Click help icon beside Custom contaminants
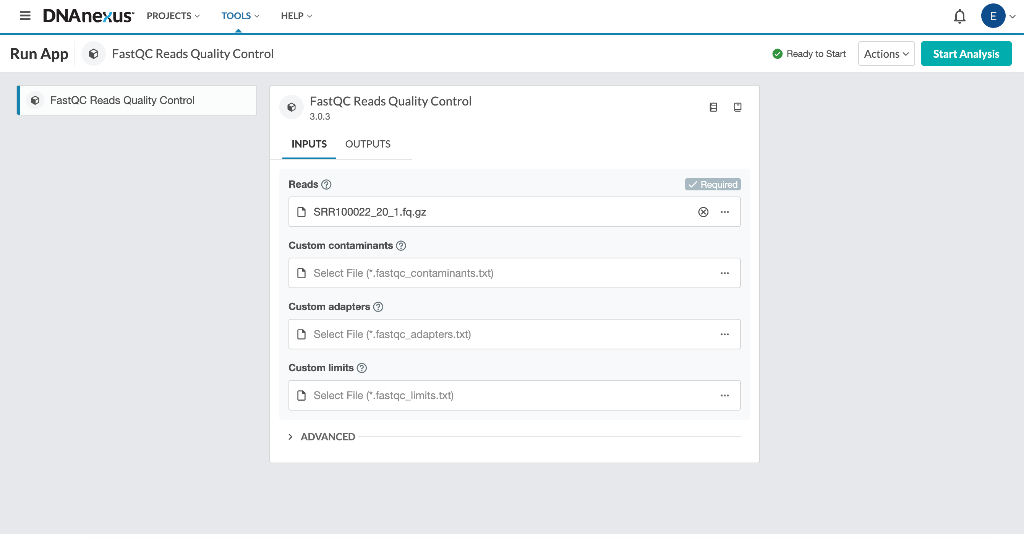Screen dimensions: 1024x539 click(x=401, y=246)
